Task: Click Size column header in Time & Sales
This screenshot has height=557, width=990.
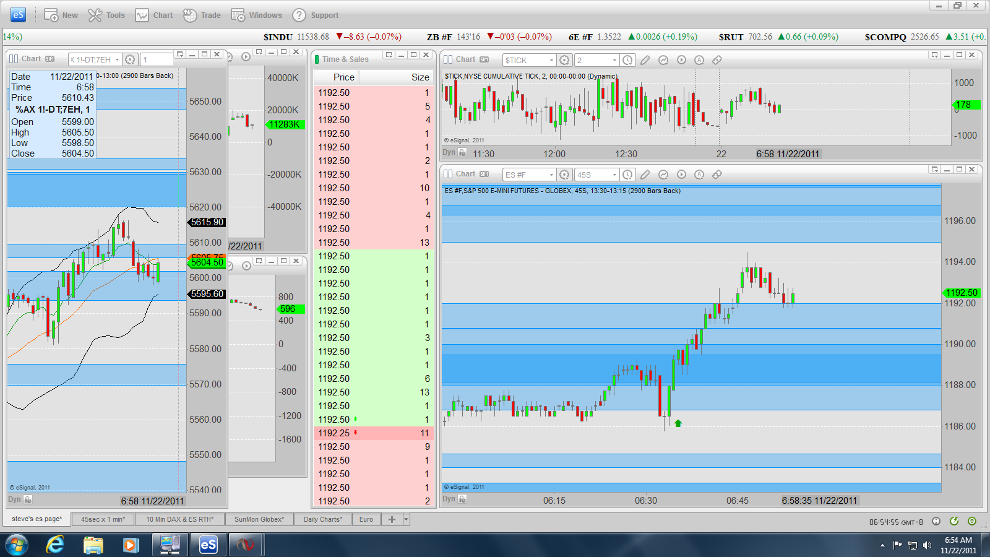Action: coord(396,77)
